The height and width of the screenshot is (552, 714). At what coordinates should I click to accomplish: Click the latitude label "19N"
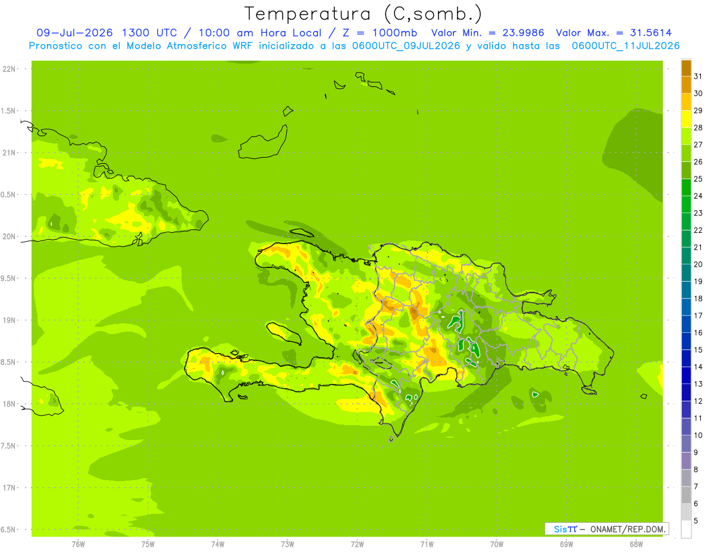8,320
